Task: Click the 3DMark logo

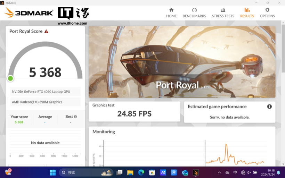Action: click(x=28, y=13)
